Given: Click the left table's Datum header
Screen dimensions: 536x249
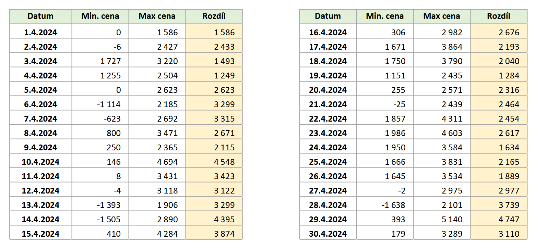Looking at the screenshot, I should (40, 16).
